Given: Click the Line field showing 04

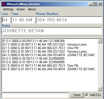Looking at the screenshot, I should pyautogui.click(x=6, y=20).
